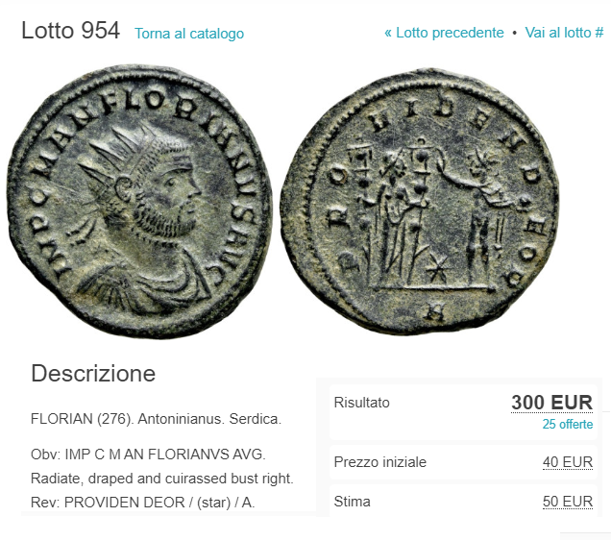Image resolution: width=611 pixels, height=541 pixels.
Task: Click the 40 EUR starting price
Action: coord(568,462)
